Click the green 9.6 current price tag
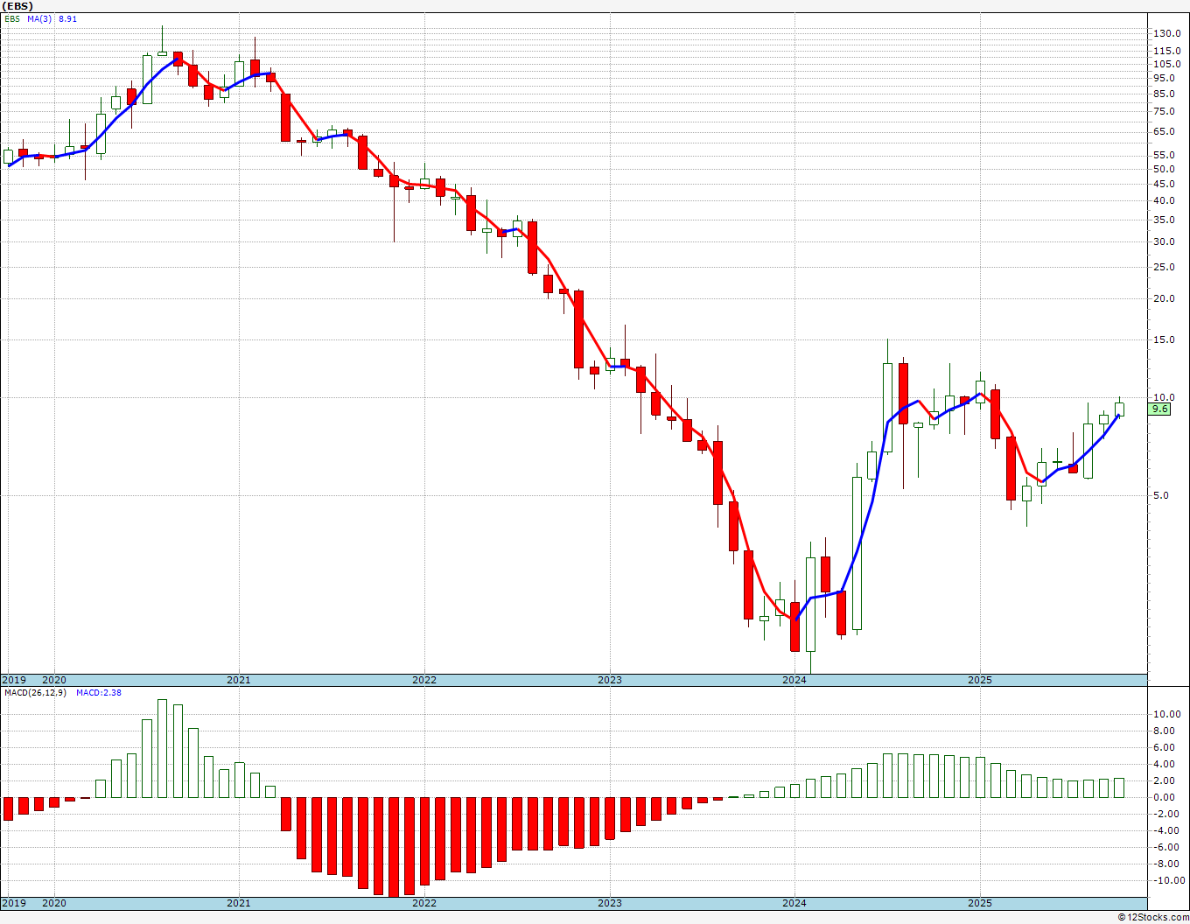 click(x=1160, y=409)
